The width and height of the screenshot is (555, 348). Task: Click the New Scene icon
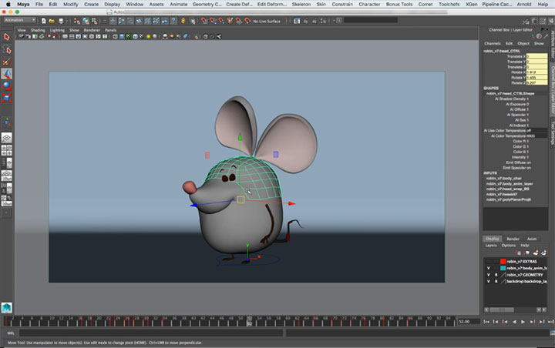tap(43, 22)
